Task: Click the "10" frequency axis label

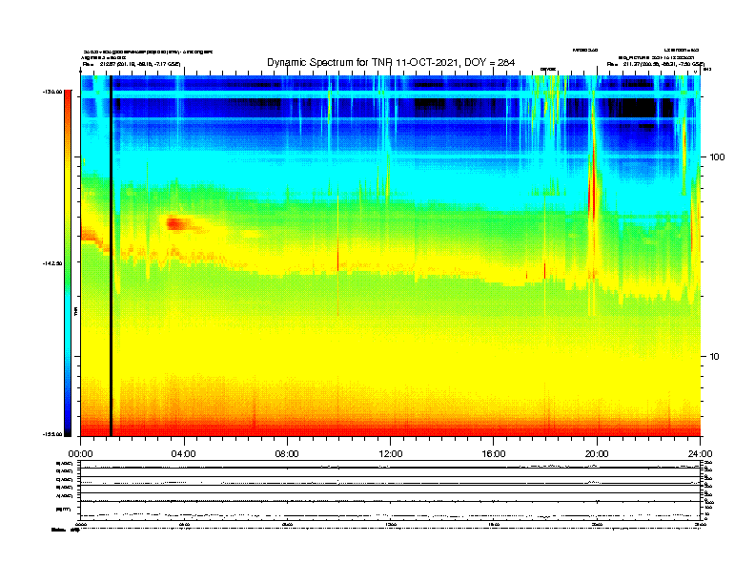Action: [x=715, y=357]
